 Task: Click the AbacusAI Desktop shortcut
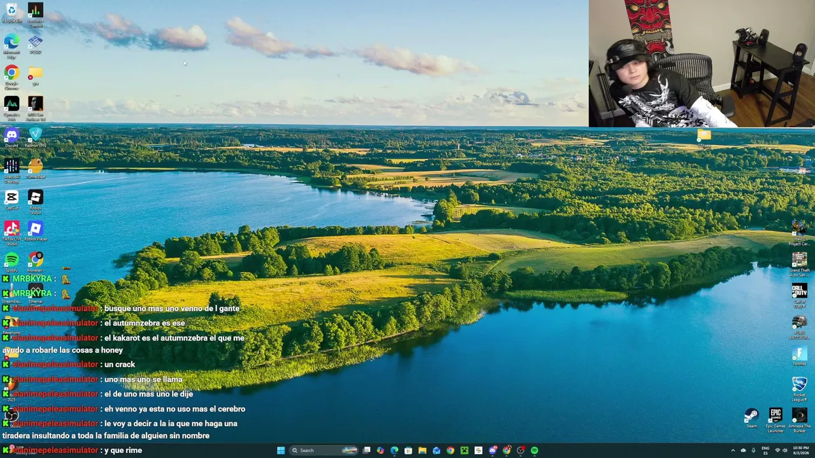click(x=11, y=170)
